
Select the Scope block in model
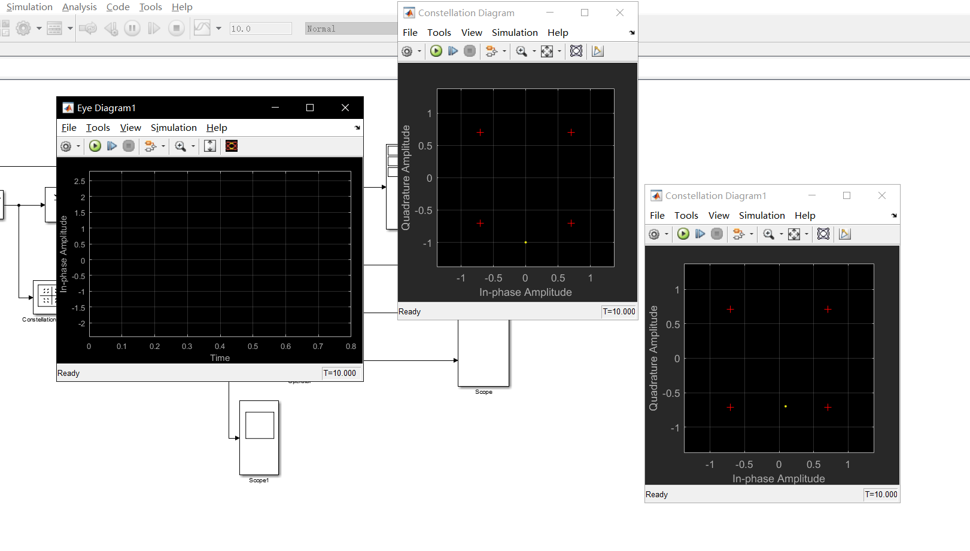coord(484,353)
